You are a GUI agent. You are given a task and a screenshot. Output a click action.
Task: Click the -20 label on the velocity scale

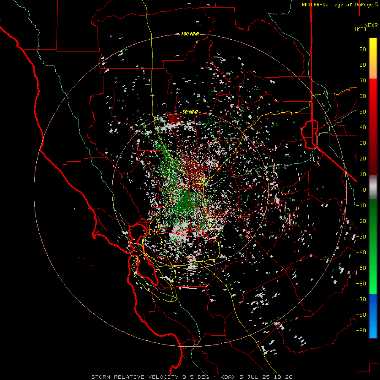pyautogui.click(x=361, y=221)
